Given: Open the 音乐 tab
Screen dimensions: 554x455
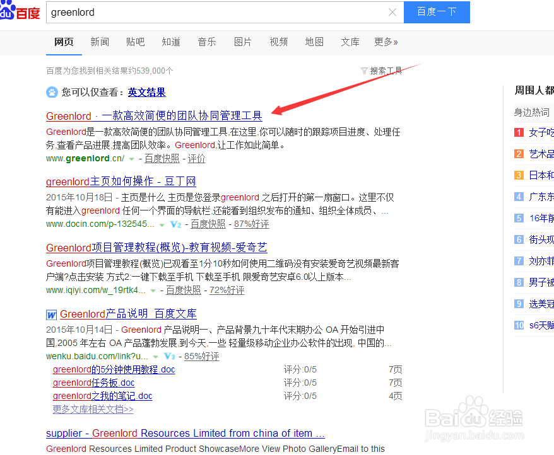Looking at the screenshot, I should coord(207,42).
